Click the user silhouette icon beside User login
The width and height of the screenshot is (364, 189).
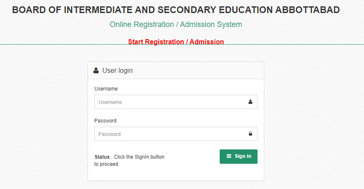[96, 71]
